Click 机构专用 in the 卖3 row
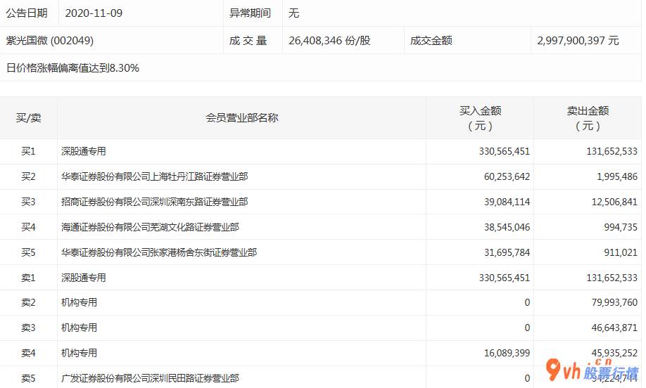This screenshot has width=646, height=388. click(79, 328)
